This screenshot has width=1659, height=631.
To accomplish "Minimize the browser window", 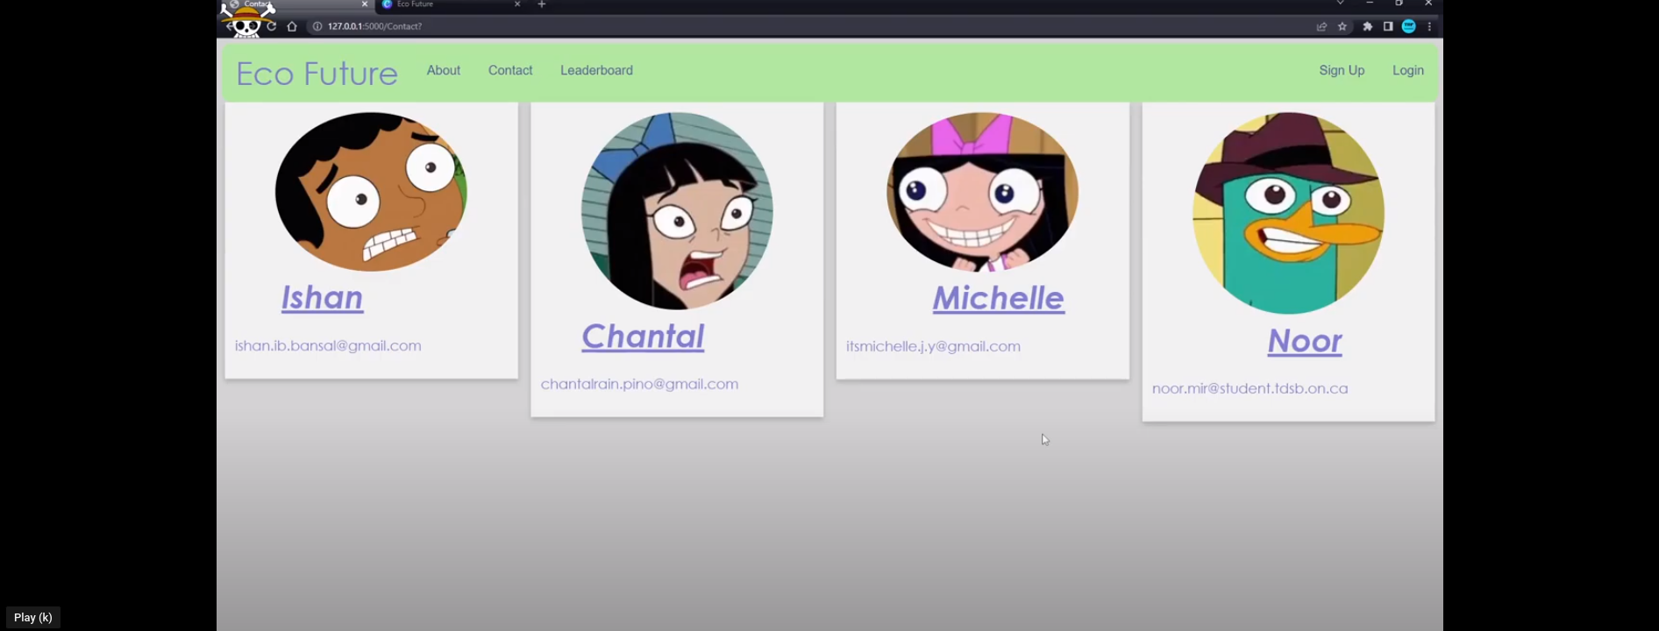I will [x=1370, y=4].
